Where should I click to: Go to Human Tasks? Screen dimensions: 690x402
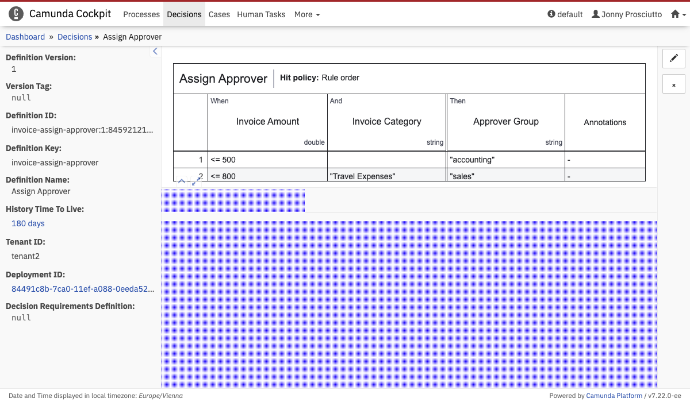pos(261,14)
